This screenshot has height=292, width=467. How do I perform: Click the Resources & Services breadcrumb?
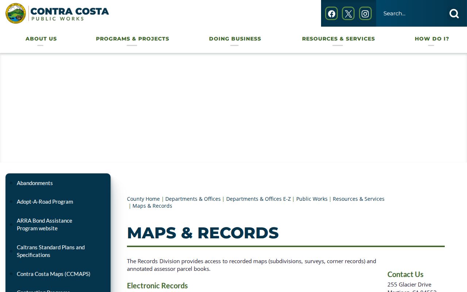click(x=359, y=199)
